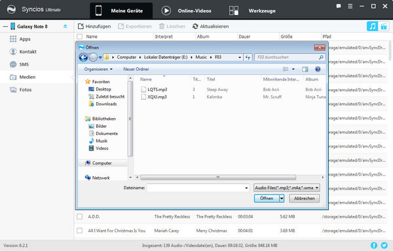Check the A.D.D. song checkbox
This screenshot has height=251, width=393.
tap(80, 216)
